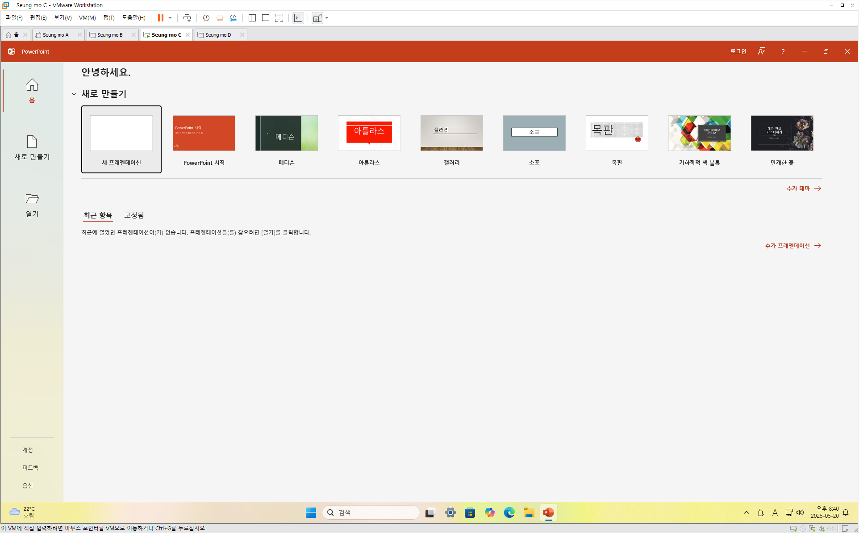Click the VMware pause VM button
This screenshot has width=859, height=533.
160,18
